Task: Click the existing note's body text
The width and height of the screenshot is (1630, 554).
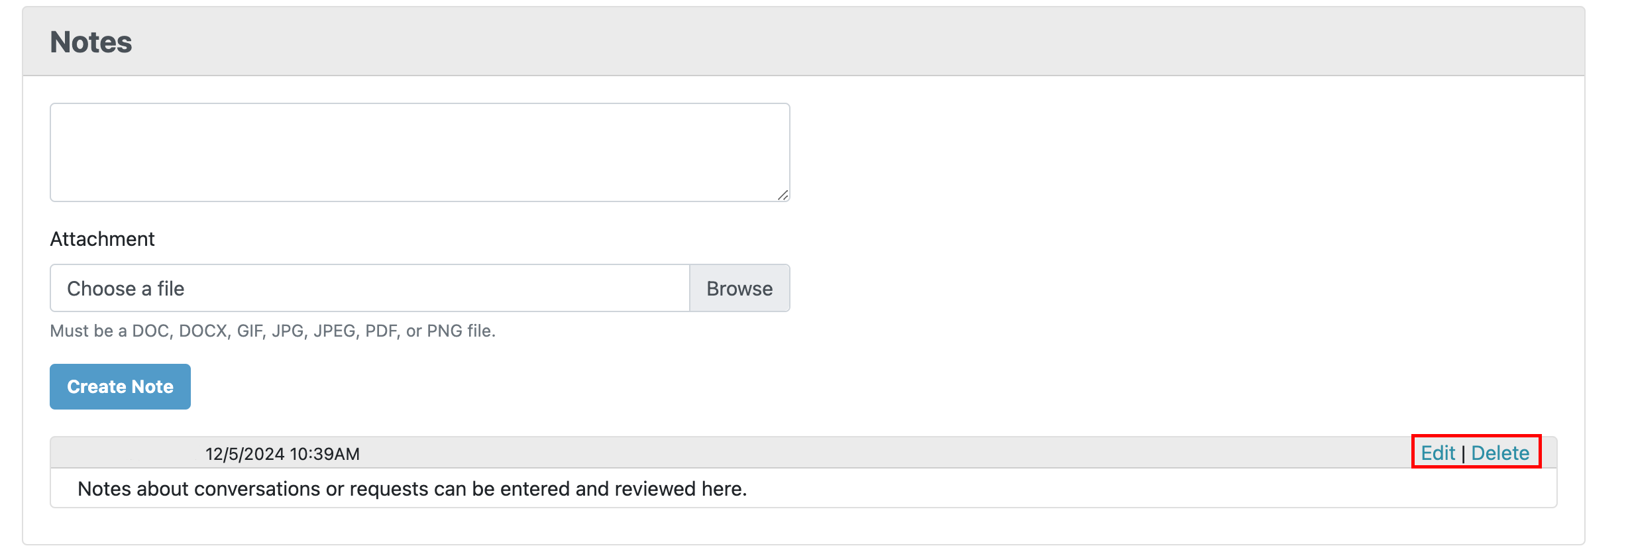Action: pos(411,489)
